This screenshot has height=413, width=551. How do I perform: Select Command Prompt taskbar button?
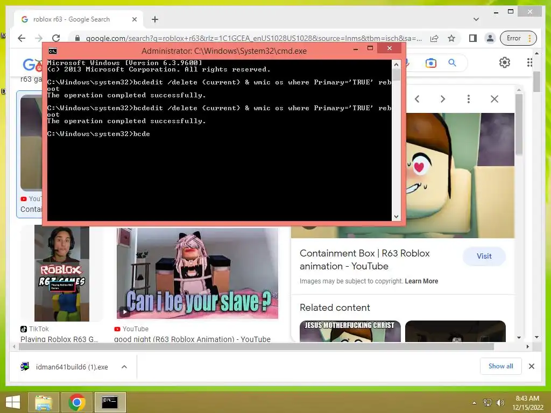110,402
